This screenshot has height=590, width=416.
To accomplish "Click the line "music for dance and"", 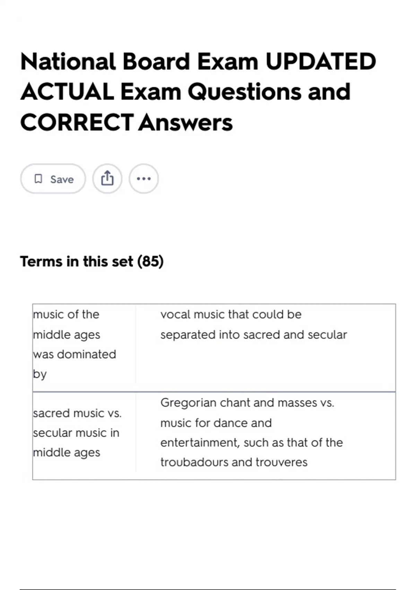I will (216, 423).
